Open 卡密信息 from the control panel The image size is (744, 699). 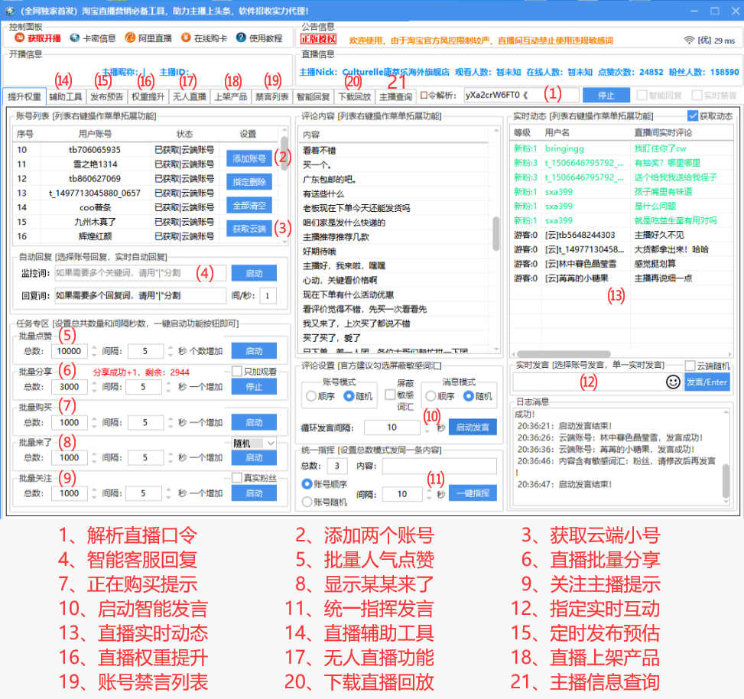pyautogui.click(x=75, y=37)
